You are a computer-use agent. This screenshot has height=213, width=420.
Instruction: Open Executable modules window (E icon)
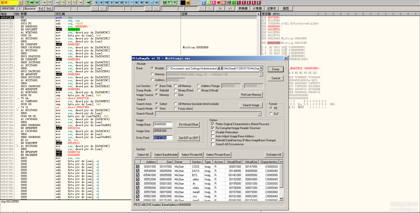(x=102, y=2)
